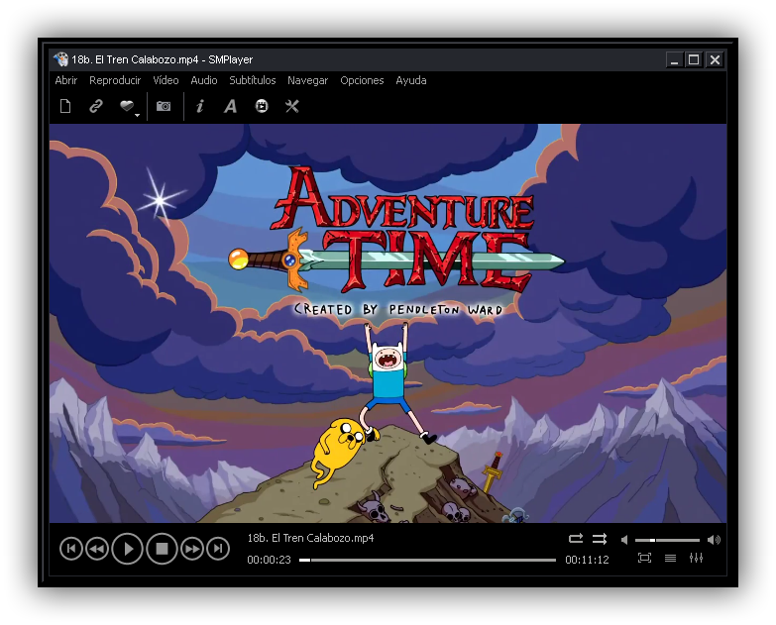
Task: Click the loud speaker volume-max icon
Action: [714, 540]
